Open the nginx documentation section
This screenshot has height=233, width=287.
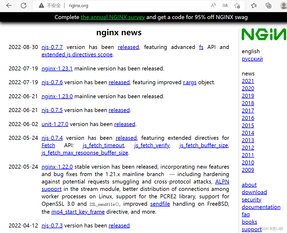pos(261,207)
